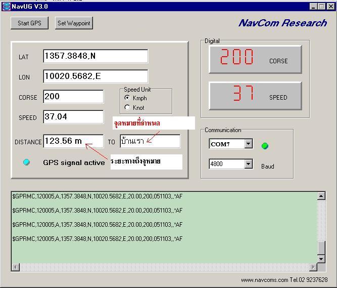This screenshot has height=288, width=337.
Task: Open the 4800 baud rate dropdown
Action: point(248,164)
